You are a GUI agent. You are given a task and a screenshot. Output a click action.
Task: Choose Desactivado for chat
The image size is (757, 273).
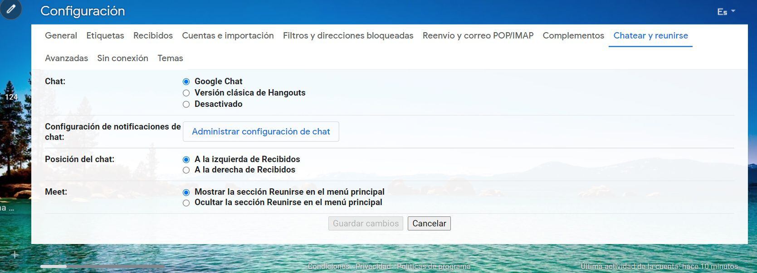[186, 104]
